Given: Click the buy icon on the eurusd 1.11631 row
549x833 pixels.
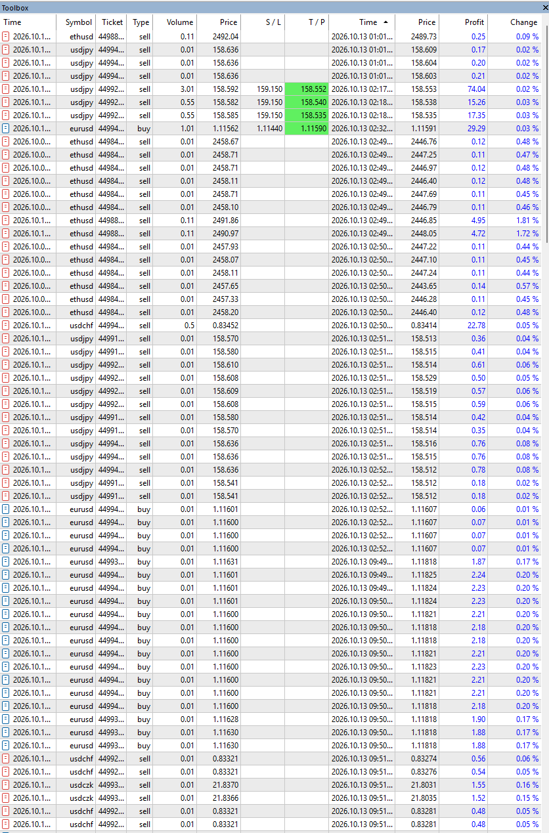Looking at the screenshot, I should (x=6, y=562).
